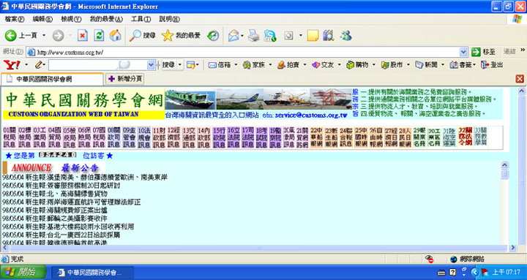This screenshot has height=280, width=527.
Task: Refresh the page using the green arrows icon
Action: [99, 35]
